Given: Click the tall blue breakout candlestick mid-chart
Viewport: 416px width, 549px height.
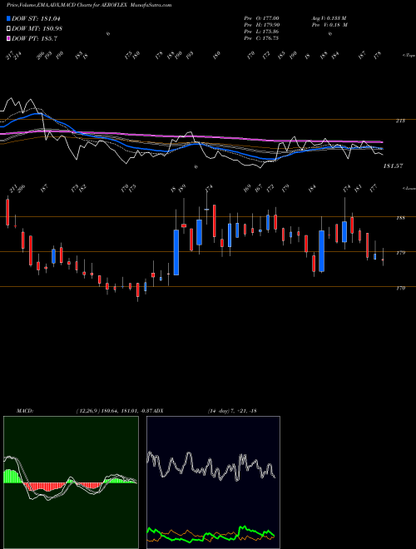Looking at the screenshot, I should [176, 252].
